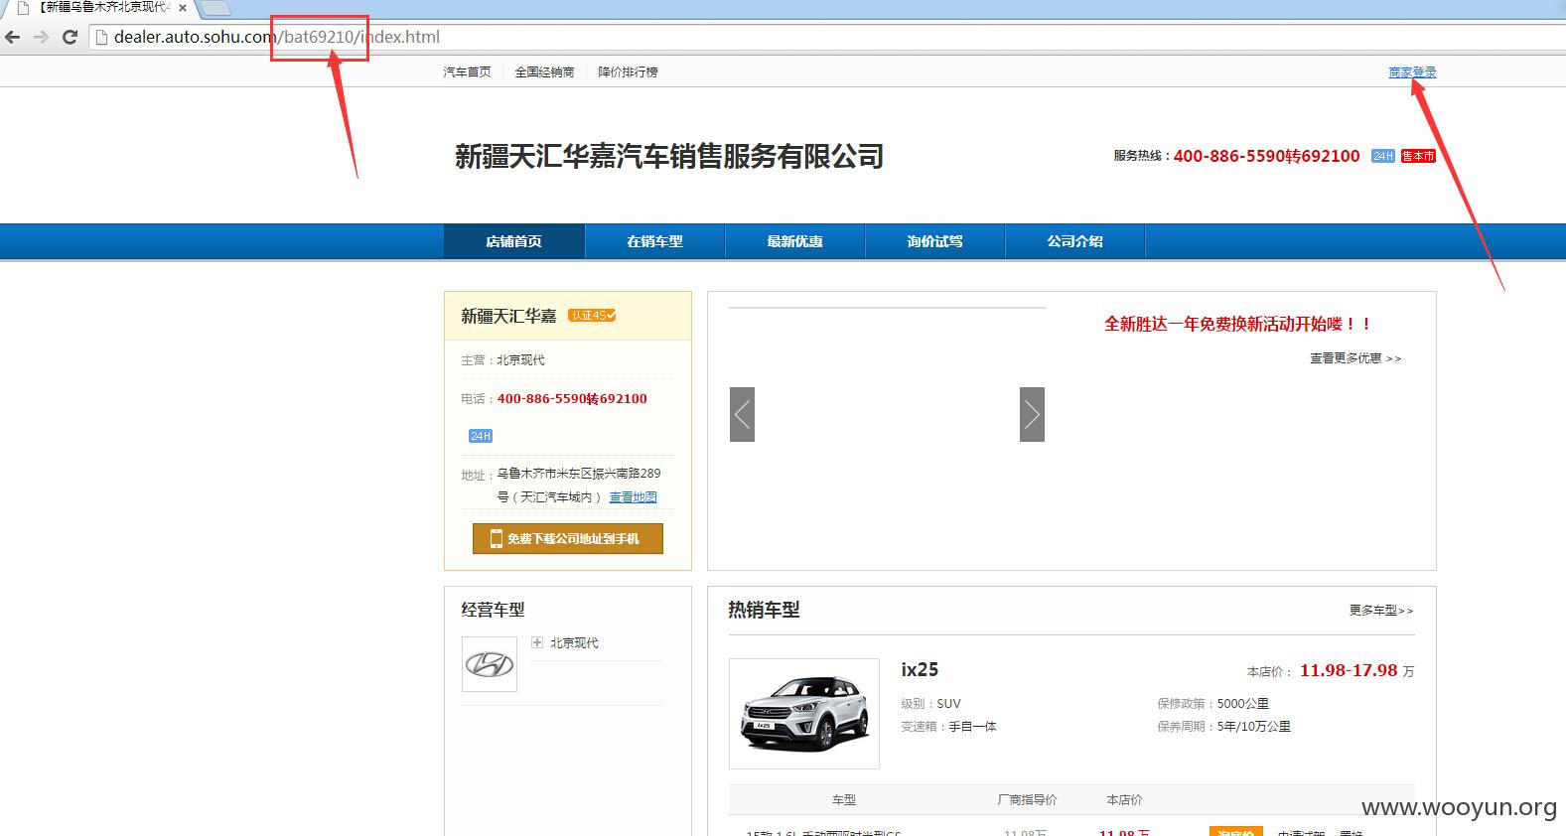Click the Hyundai brand logo
This screenshot has width=1566, height=836.
(x=490, y=664)
